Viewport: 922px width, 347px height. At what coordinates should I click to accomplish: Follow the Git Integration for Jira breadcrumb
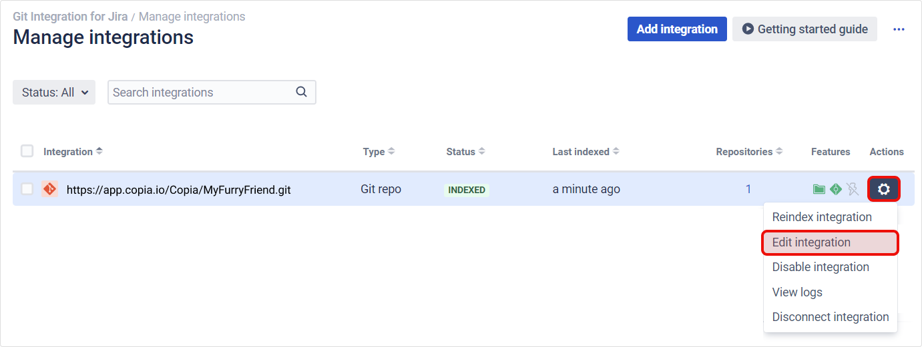point(70,17)
